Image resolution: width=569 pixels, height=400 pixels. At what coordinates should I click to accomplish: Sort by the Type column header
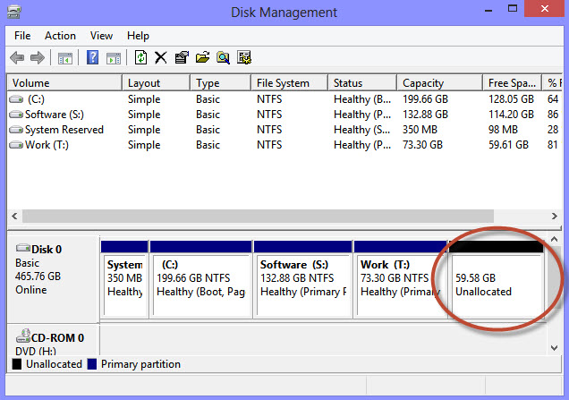[221, 83]
